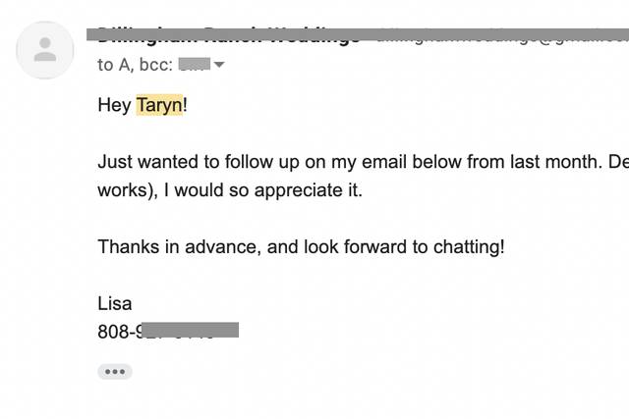Click the 'to A' recipient text
The image size is (629, 419).
[x=114, y=65]
